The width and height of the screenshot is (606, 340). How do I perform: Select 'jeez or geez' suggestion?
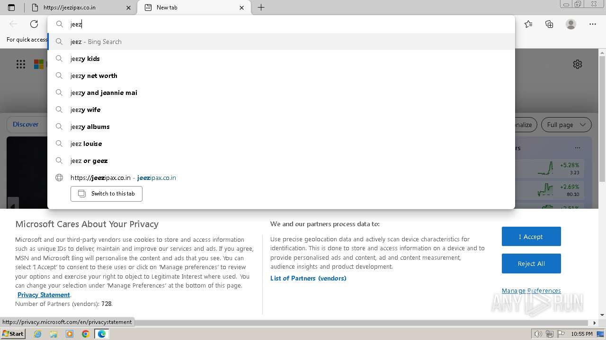(x=281, y=161)
